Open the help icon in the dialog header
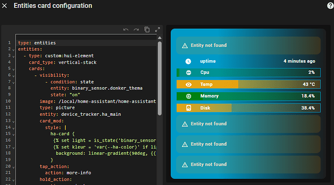 click(x=330, y=6)
